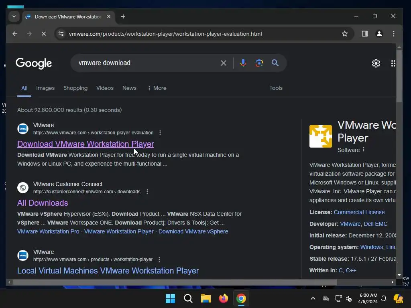The height and width of the screenshot is (308, 411).
Task: Open the Windows Start menu
Action: click(170, 298)
